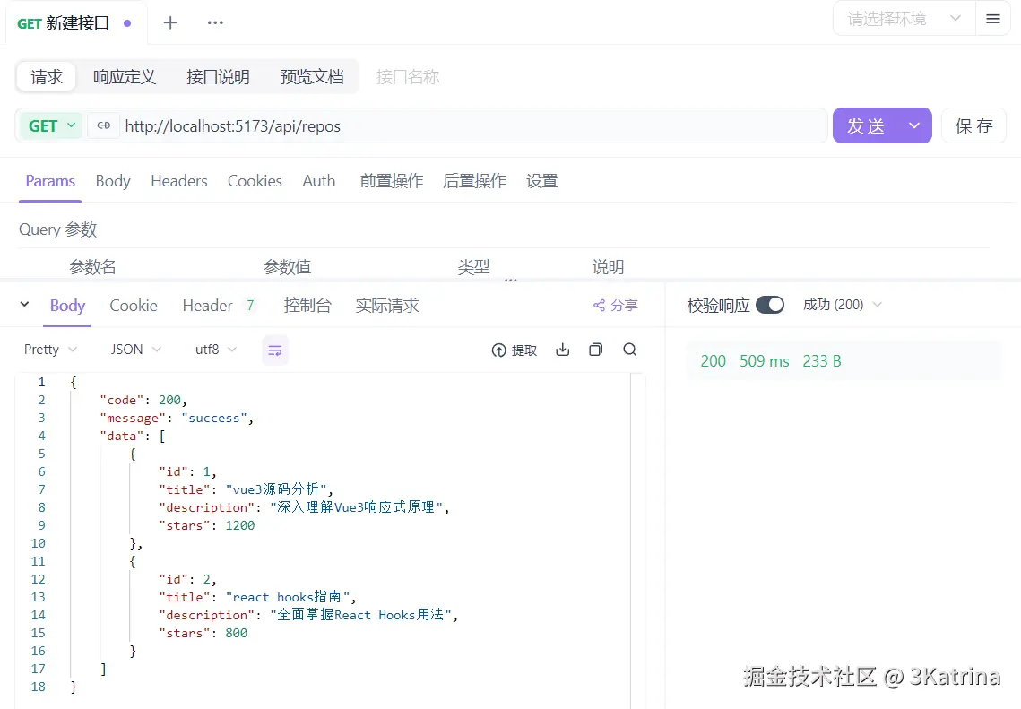1021x709 pixels.
Task: Select the Auth tab
Action: [318, 181]
